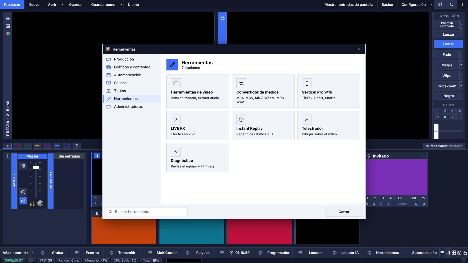The image size is (468, 263).
Task: Toggle the lock icon in bottom bar
Action: point(465,253)
